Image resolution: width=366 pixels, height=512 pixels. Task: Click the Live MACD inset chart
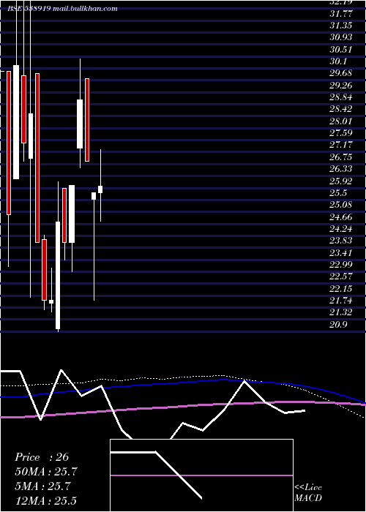pyautogui.click(x=201, y=475)
